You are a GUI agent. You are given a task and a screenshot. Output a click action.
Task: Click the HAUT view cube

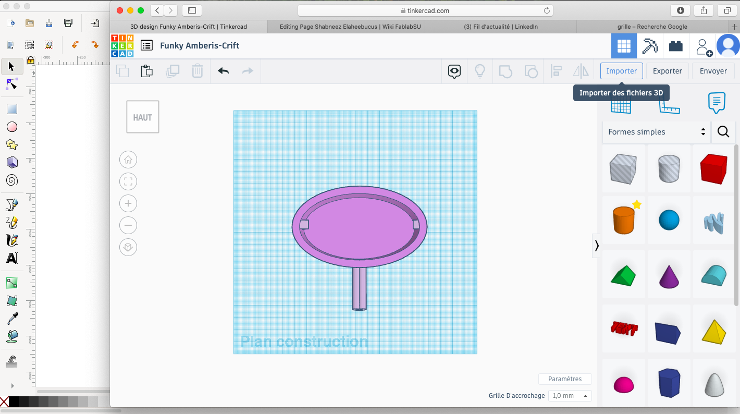click(x=143, y=117)
